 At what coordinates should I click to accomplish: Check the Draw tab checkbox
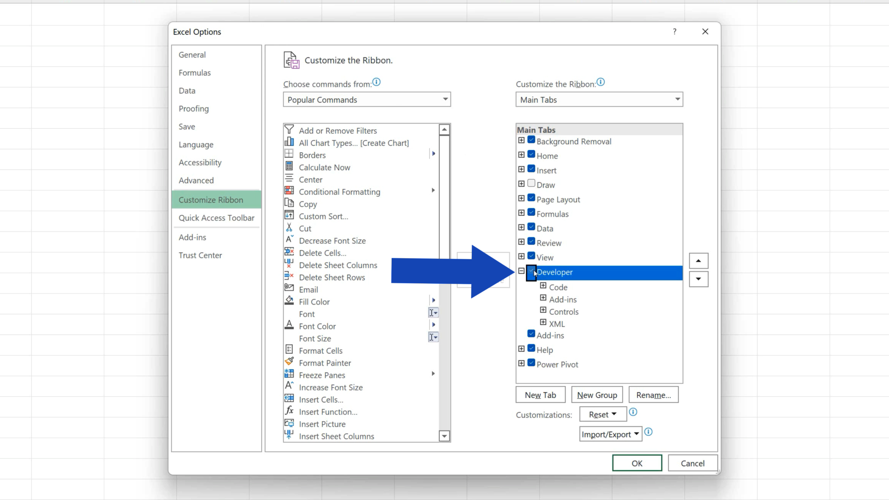pos(531,183)
